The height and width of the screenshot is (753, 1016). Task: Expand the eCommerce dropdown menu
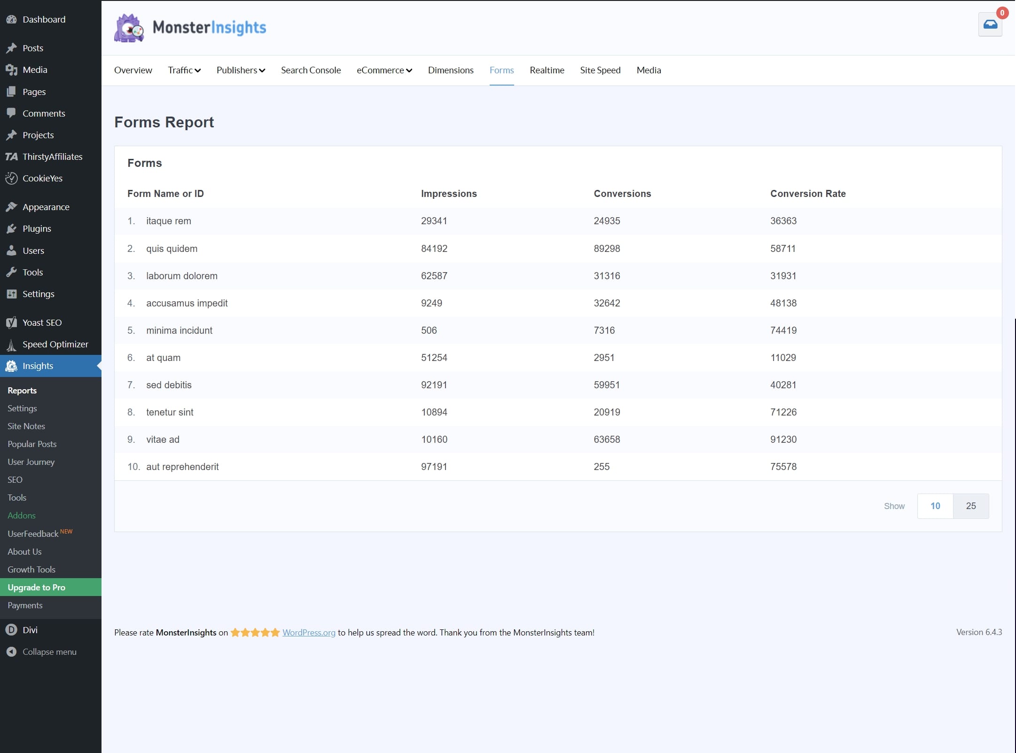click(x=383, y=70)
